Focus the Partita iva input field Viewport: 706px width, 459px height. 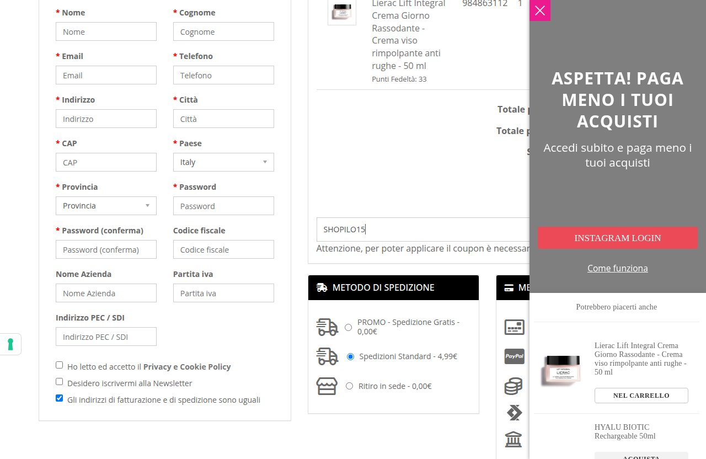pos(223,293)
